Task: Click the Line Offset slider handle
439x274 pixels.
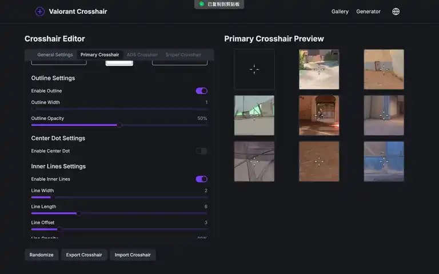Action: (60, 229)
